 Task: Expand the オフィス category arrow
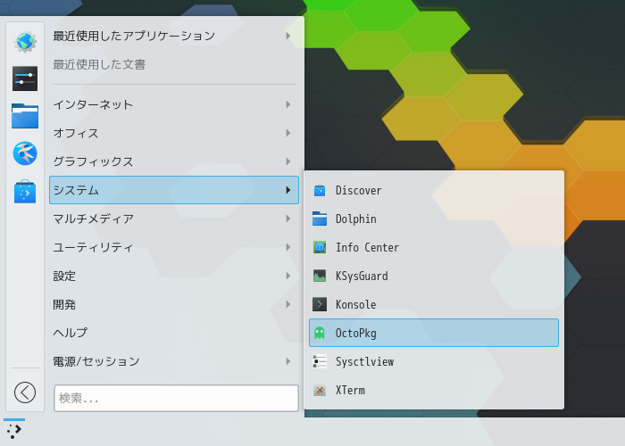point(287,133)
